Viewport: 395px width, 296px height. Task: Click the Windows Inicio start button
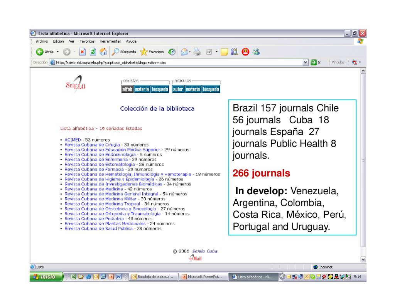(46, 277)
